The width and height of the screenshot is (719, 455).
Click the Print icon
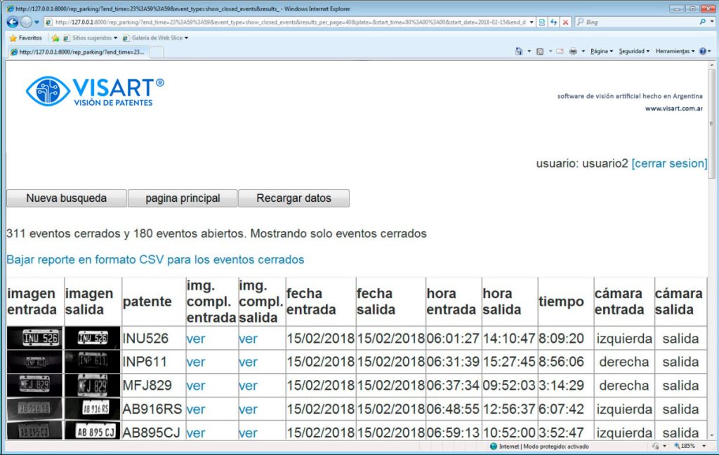[x=573, y=51]
